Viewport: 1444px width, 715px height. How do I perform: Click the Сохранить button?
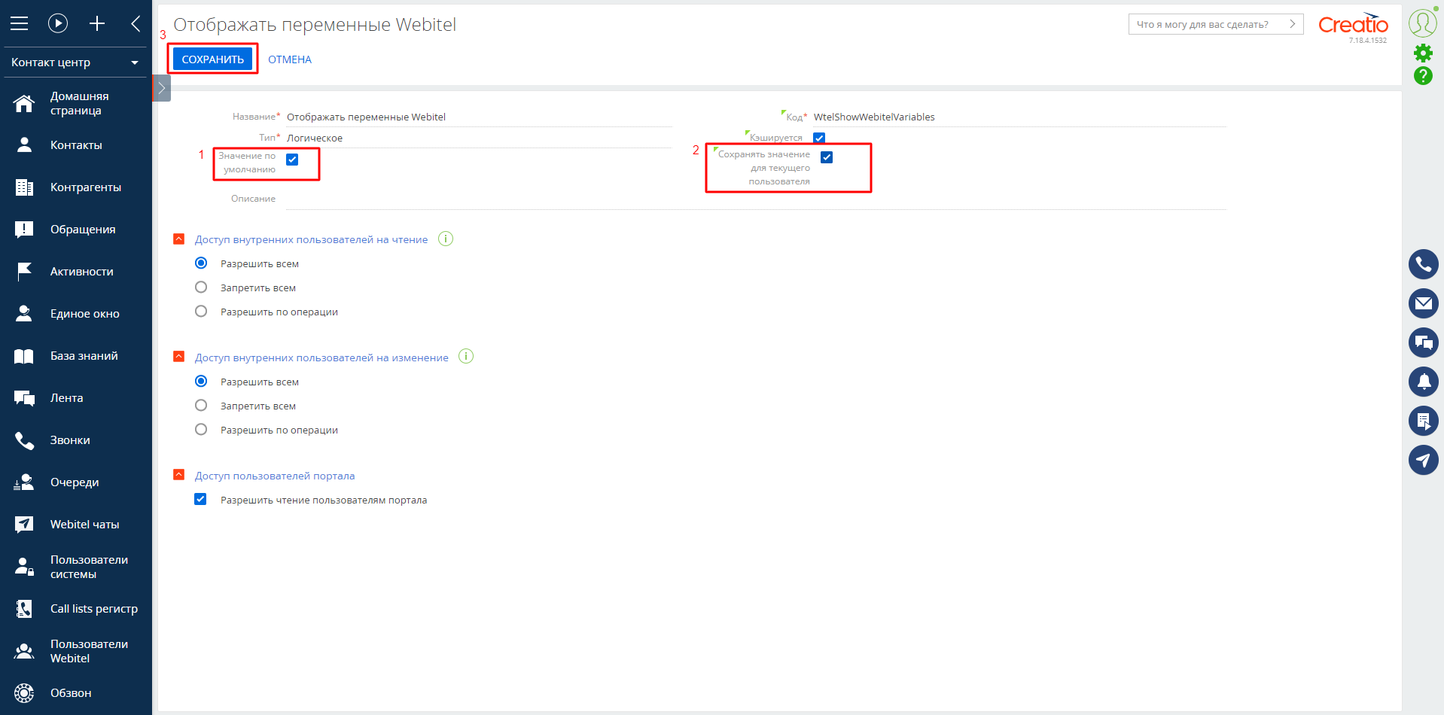tap(213, 59)
